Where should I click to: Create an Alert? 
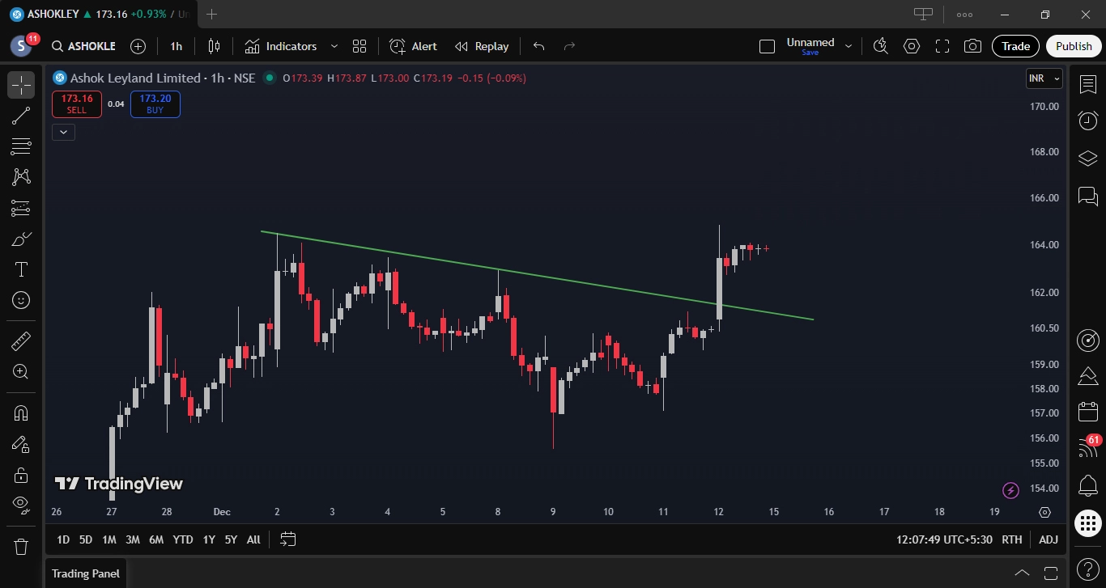point(413,46)
